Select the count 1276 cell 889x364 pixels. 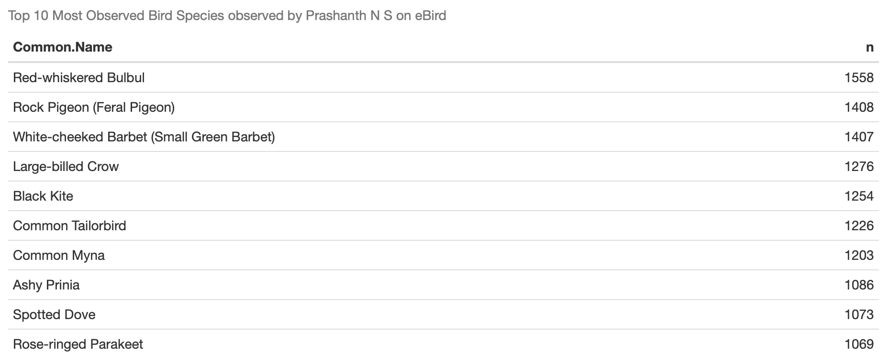[859, 166]
